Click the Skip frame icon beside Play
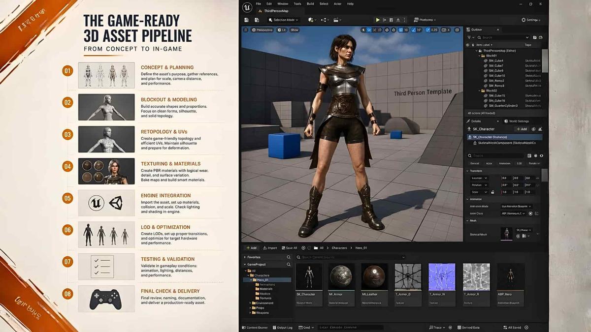591x332 pixels. tap(385, 20)
